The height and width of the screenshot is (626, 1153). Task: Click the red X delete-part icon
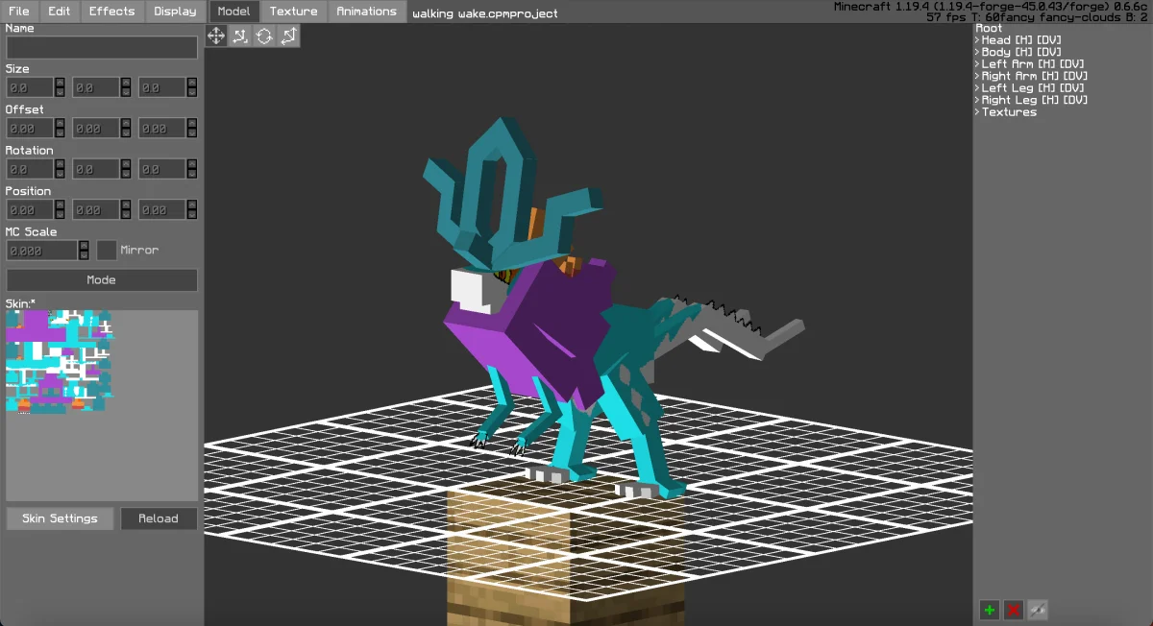pos(1013,610)
